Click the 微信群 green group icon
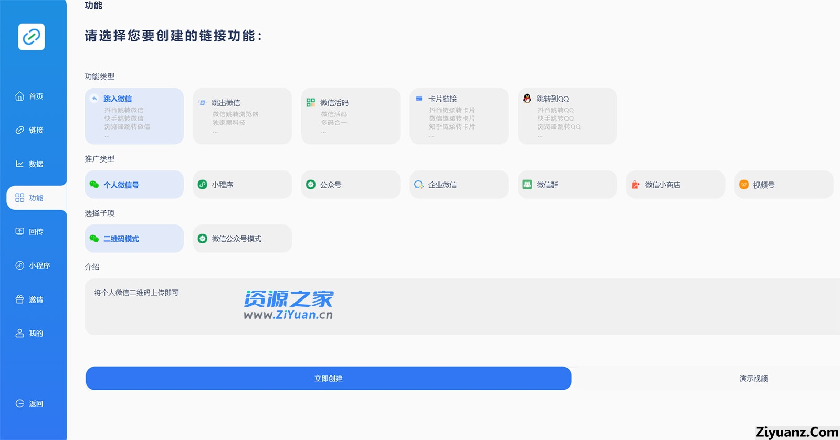 (527, 185)
